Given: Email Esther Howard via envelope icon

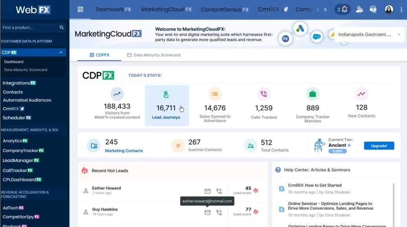Looking at the screenshot, I should tap(207, 191).
